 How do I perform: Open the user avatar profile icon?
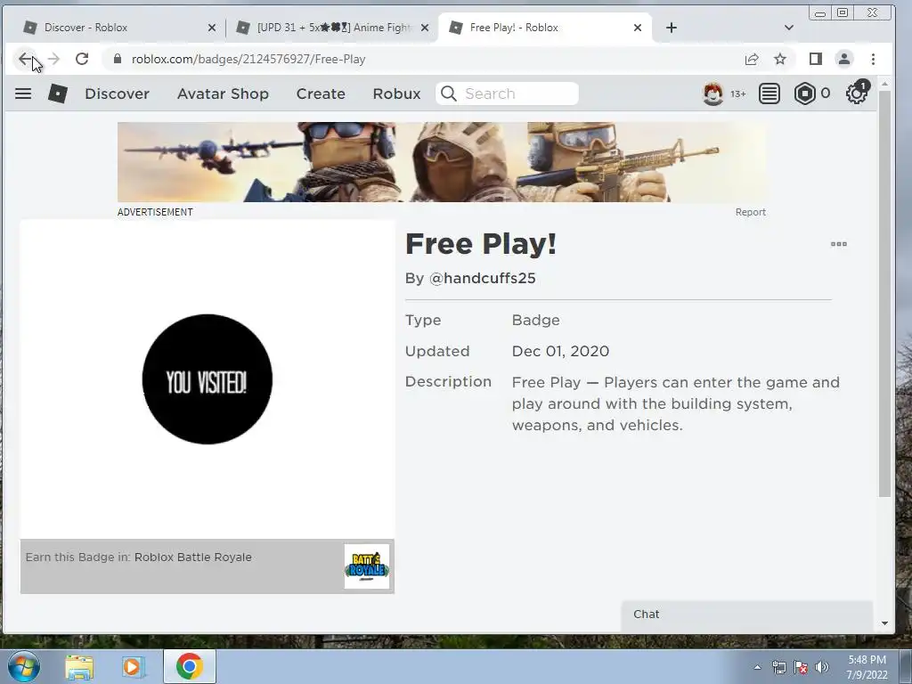pyautogui.click(x=713, y=94)
